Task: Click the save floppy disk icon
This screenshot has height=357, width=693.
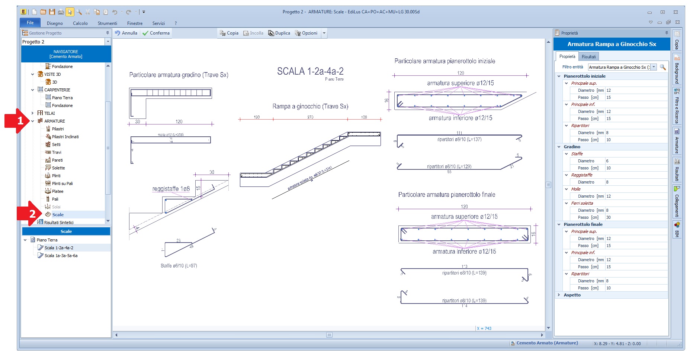Action: (x=52, y=12)
